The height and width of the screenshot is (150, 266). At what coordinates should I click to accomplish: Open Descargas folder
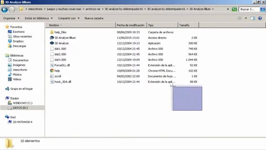pos(20,46)
